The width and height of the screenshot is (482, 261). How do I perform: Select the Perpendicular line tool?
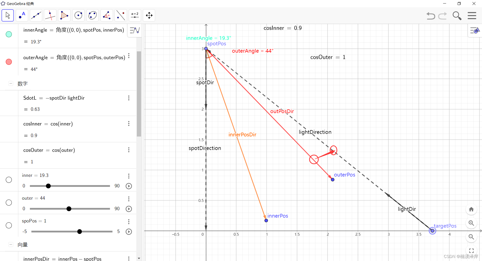point(50,16)
